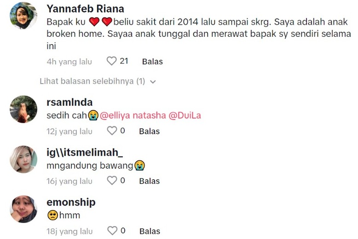Expand more replies under Yannafeb Riana's comment

[92, 81]
